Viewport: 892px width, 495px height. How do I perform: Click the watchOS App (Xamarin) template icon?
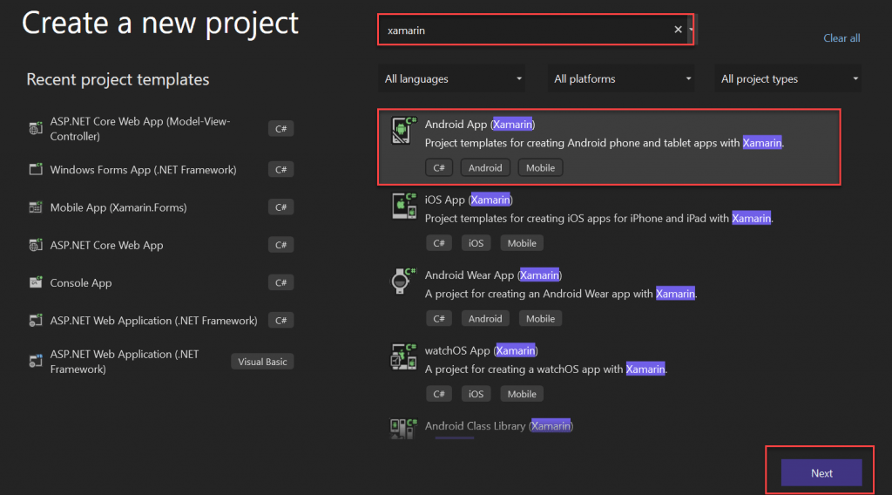(x=403, y=356)
